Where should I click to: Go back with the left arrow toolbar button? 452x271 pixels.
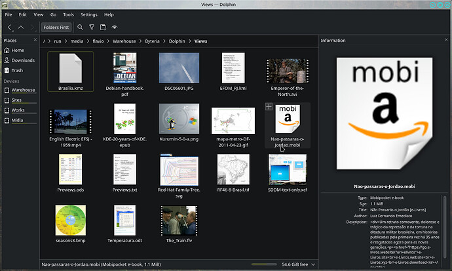click(x=10, y=27)
